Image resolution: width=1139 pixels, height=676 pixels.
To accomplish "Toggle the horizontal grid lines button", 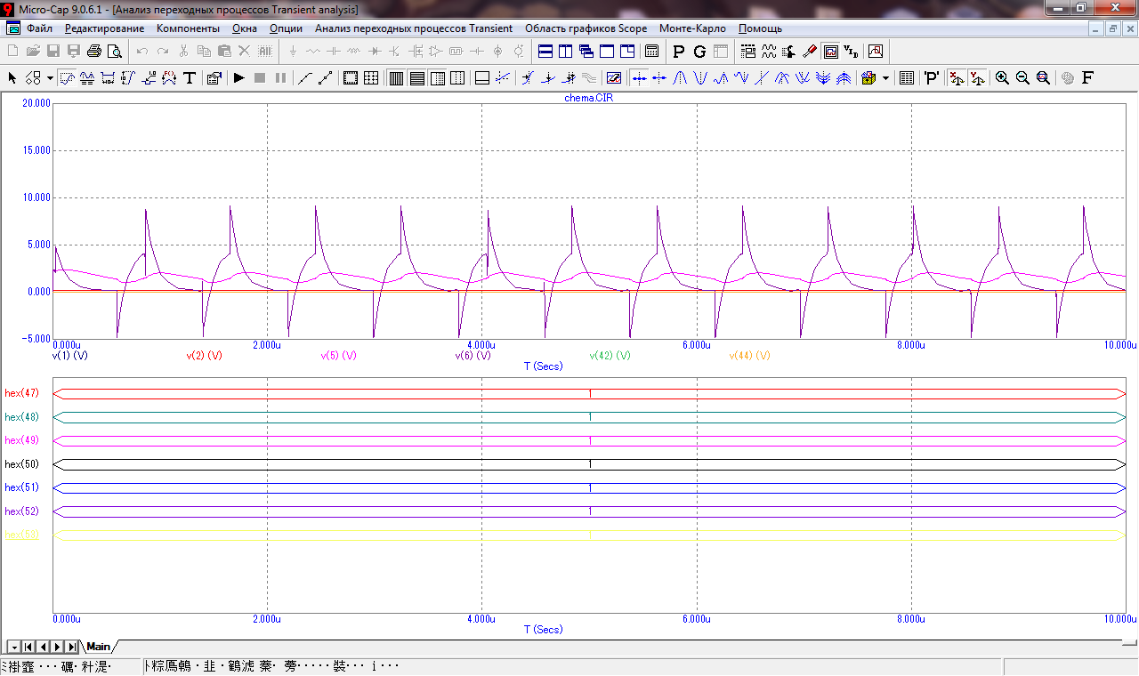I will (416, 78).
